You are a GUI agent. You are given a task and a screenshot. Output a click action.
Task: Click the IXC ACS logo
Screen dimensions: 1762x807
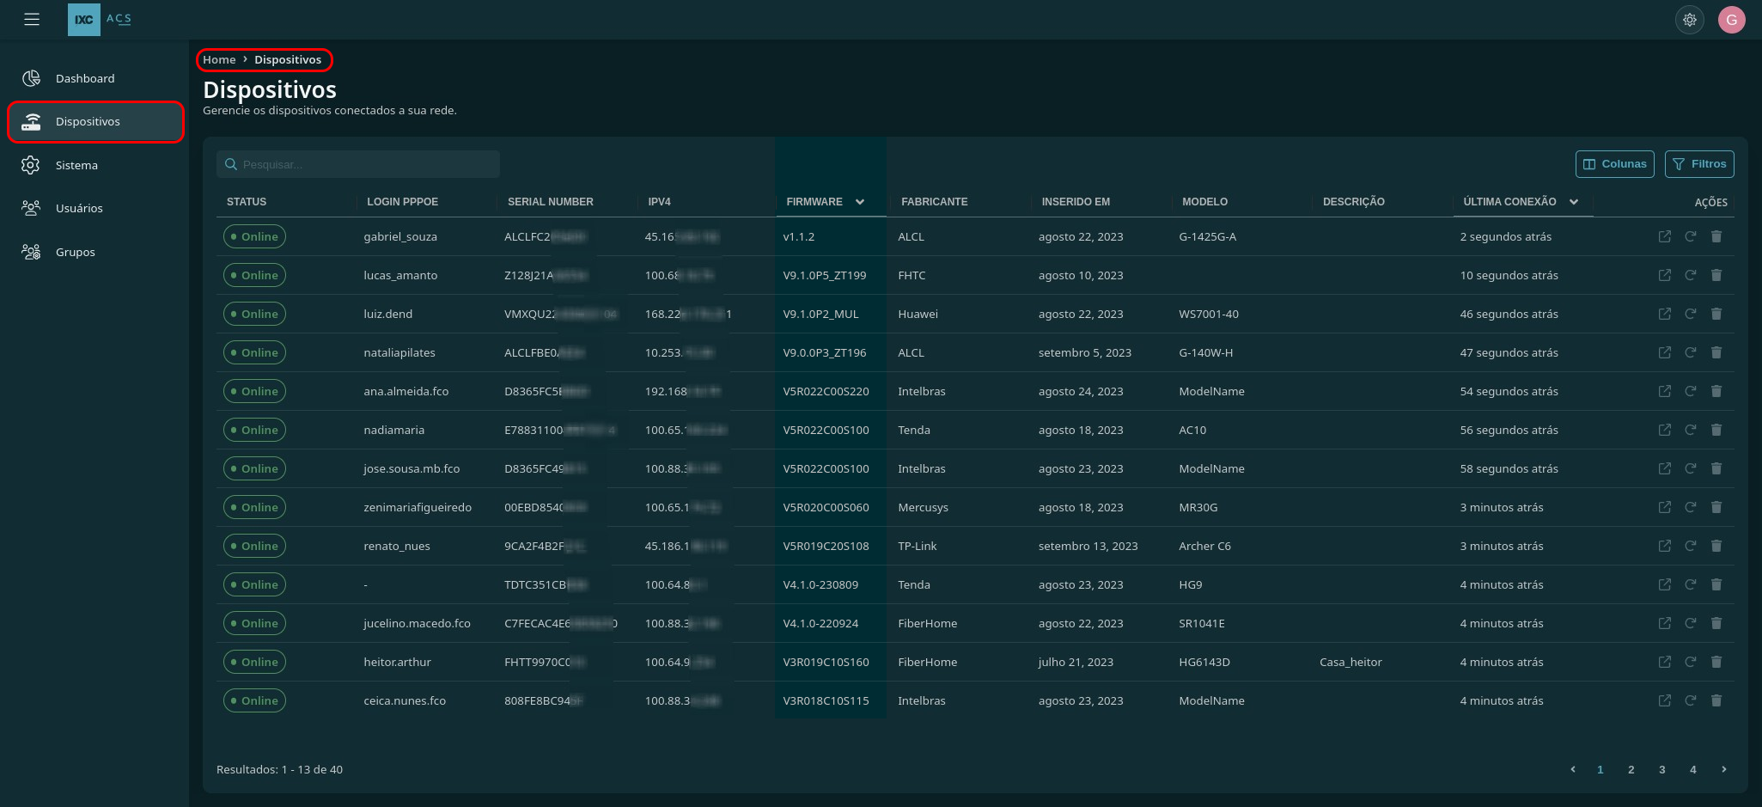point(101,19)
